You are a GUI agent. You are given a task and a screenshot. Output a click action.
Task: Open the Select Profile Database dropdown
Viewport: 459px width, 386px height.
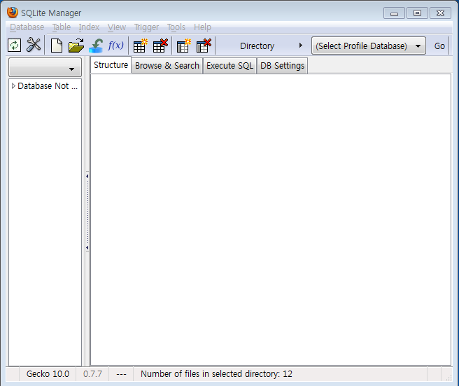(x=369, y=46)
